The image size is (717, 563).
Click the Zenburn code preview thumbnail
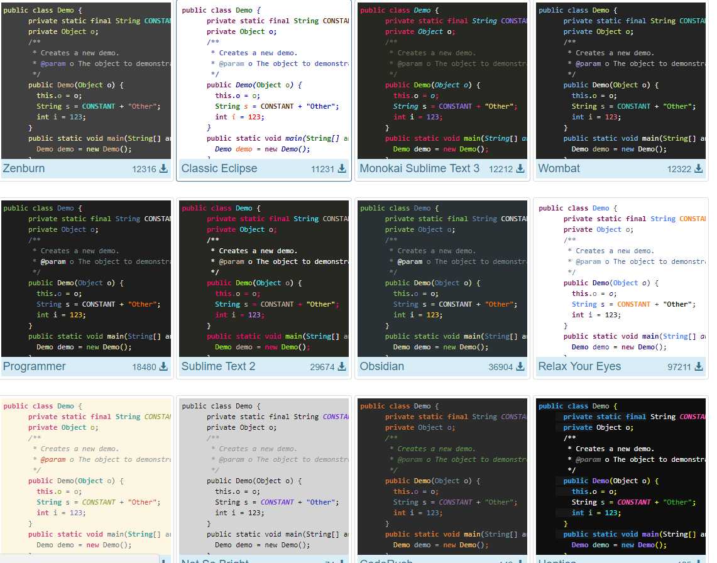click(x=86, y=80)
